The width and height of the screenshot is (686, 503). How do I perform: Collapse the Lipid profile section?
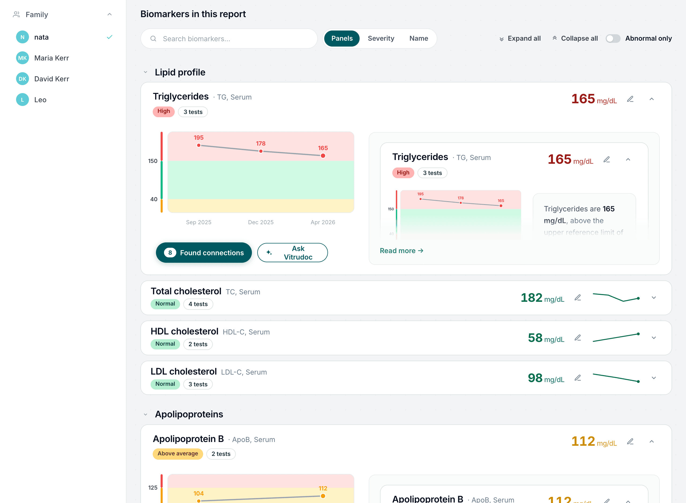coord(146,72)
